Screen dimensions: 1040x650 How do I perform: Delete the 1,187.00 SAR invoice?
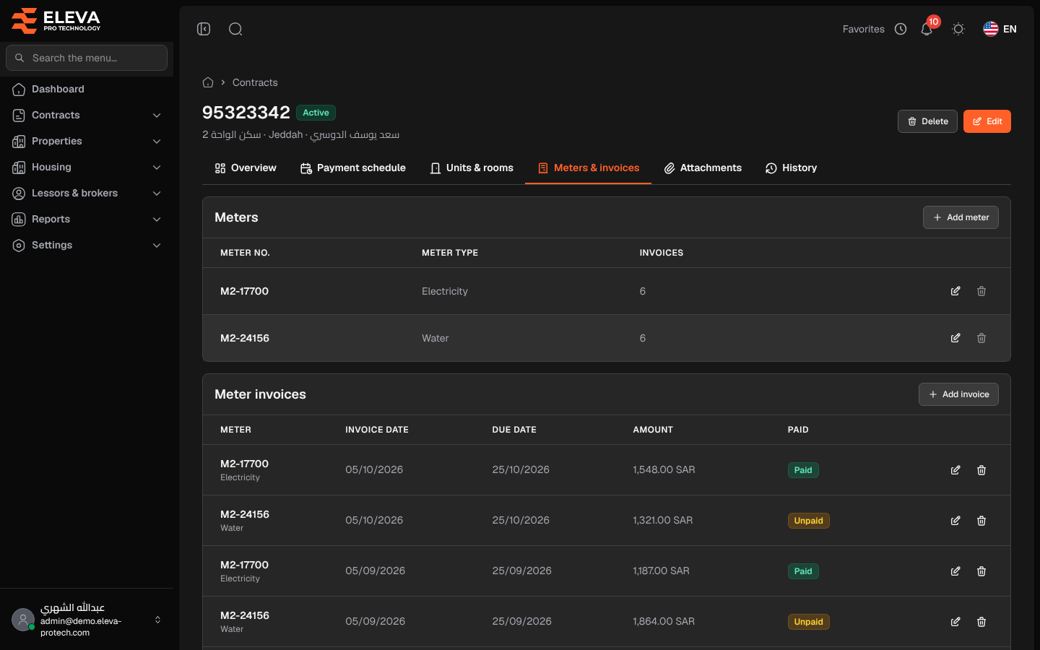981,571
